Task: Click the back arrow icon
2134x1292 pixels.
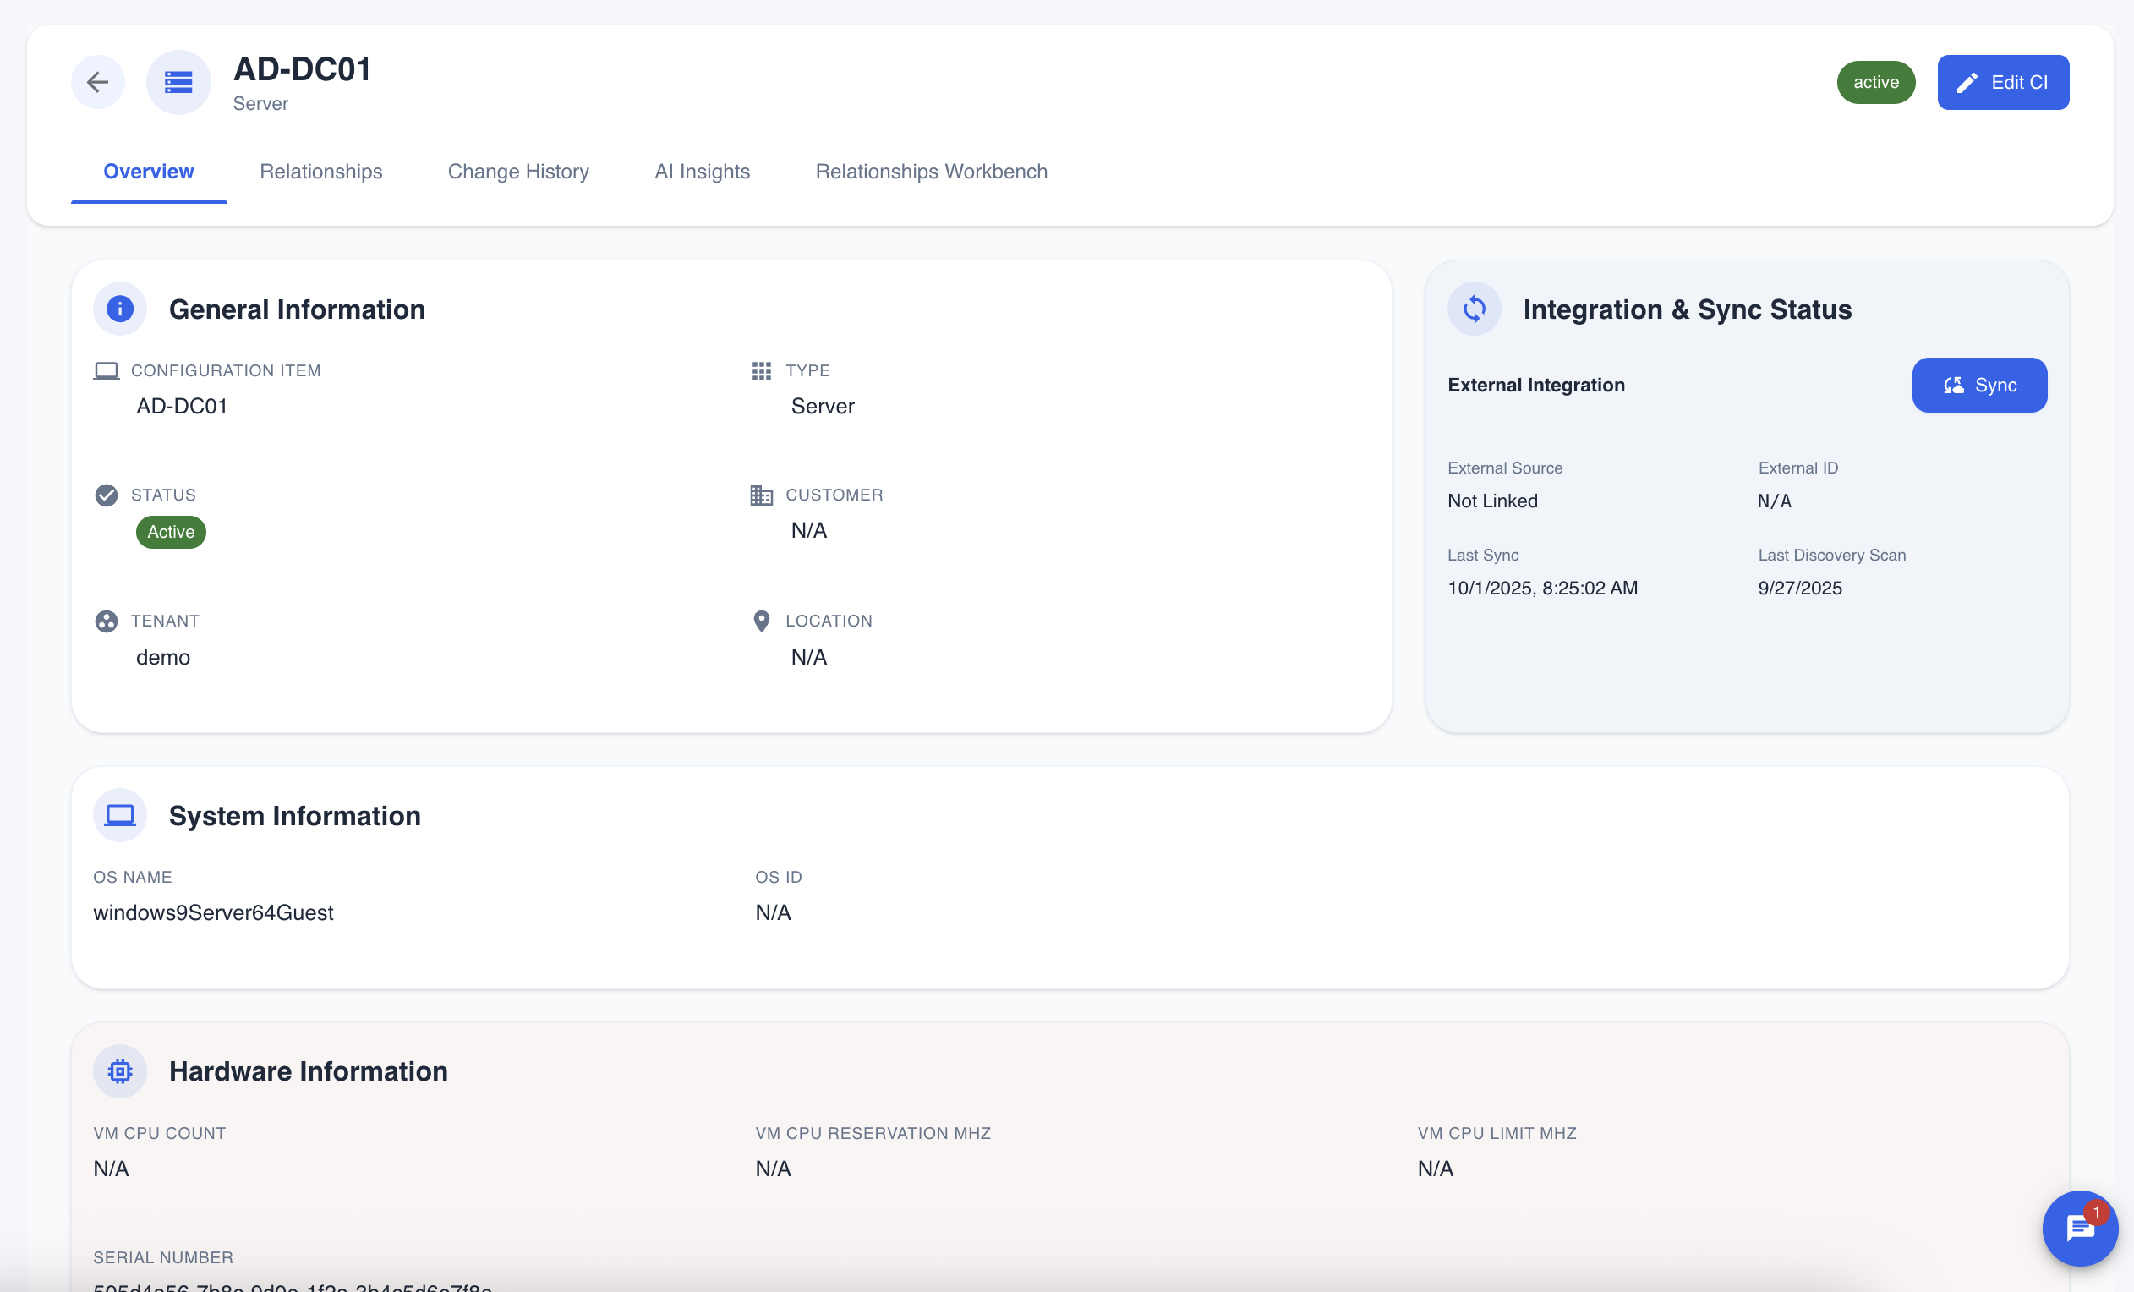Action: [x=98, y=82]
